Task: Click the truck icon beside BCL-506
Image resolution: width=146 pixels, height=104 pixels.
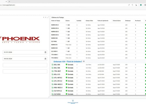Action: click(x=53, y=68)
